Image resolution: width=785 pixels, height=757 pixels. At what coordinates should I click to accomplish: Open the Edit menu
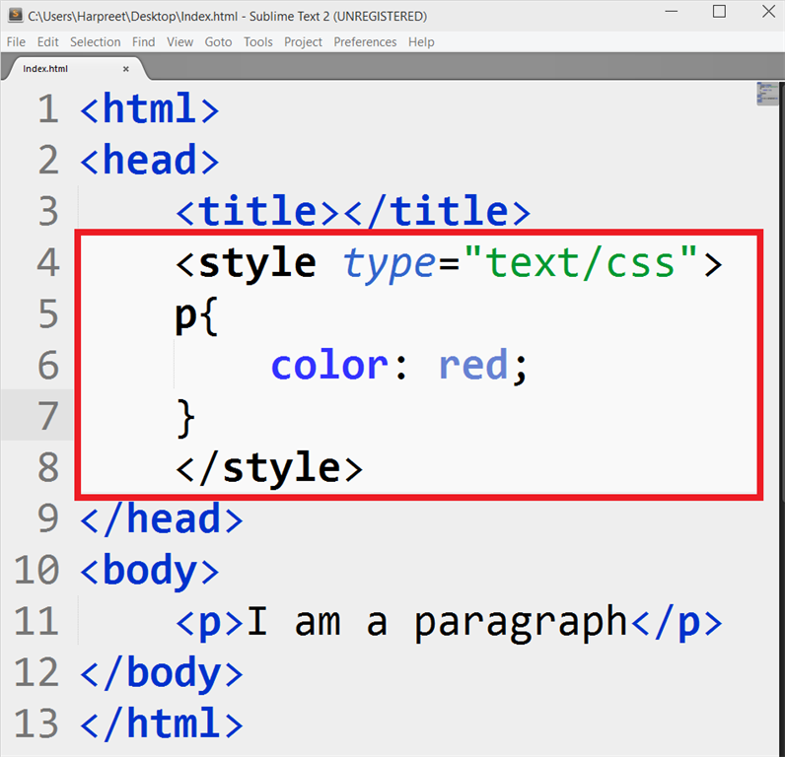point(47,42)
